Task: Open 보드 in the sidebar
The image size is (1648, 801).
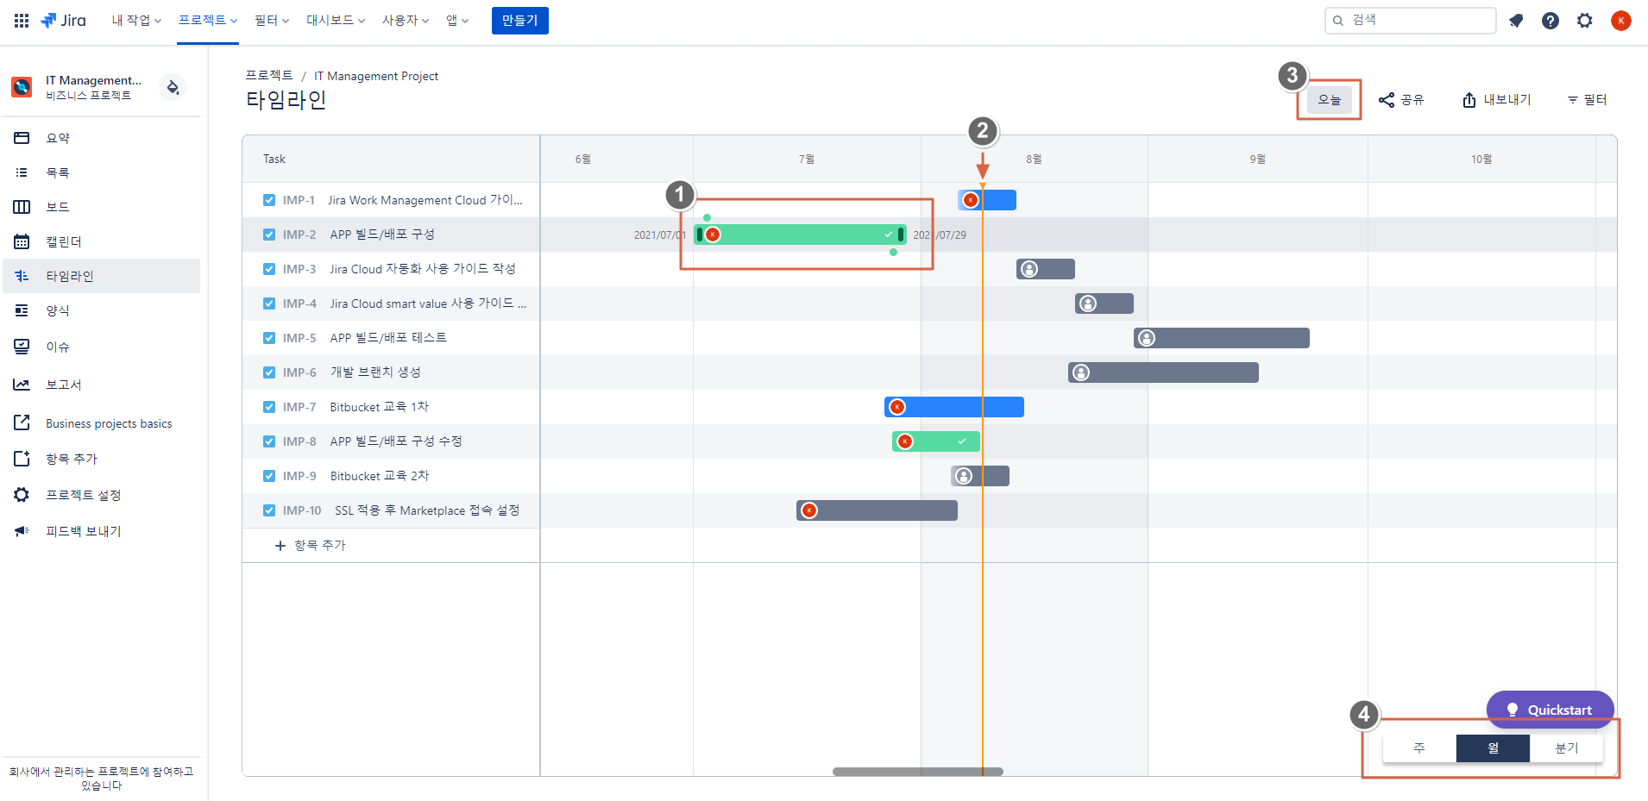Action: pos(102,207)
